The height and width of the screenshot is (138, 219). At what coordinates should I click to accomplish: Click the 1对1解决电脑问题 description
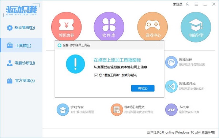click(82, 112)
